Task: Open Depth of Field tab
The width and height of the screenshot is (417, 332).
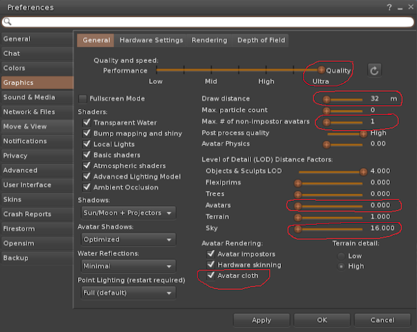Action: coord(261,40)
